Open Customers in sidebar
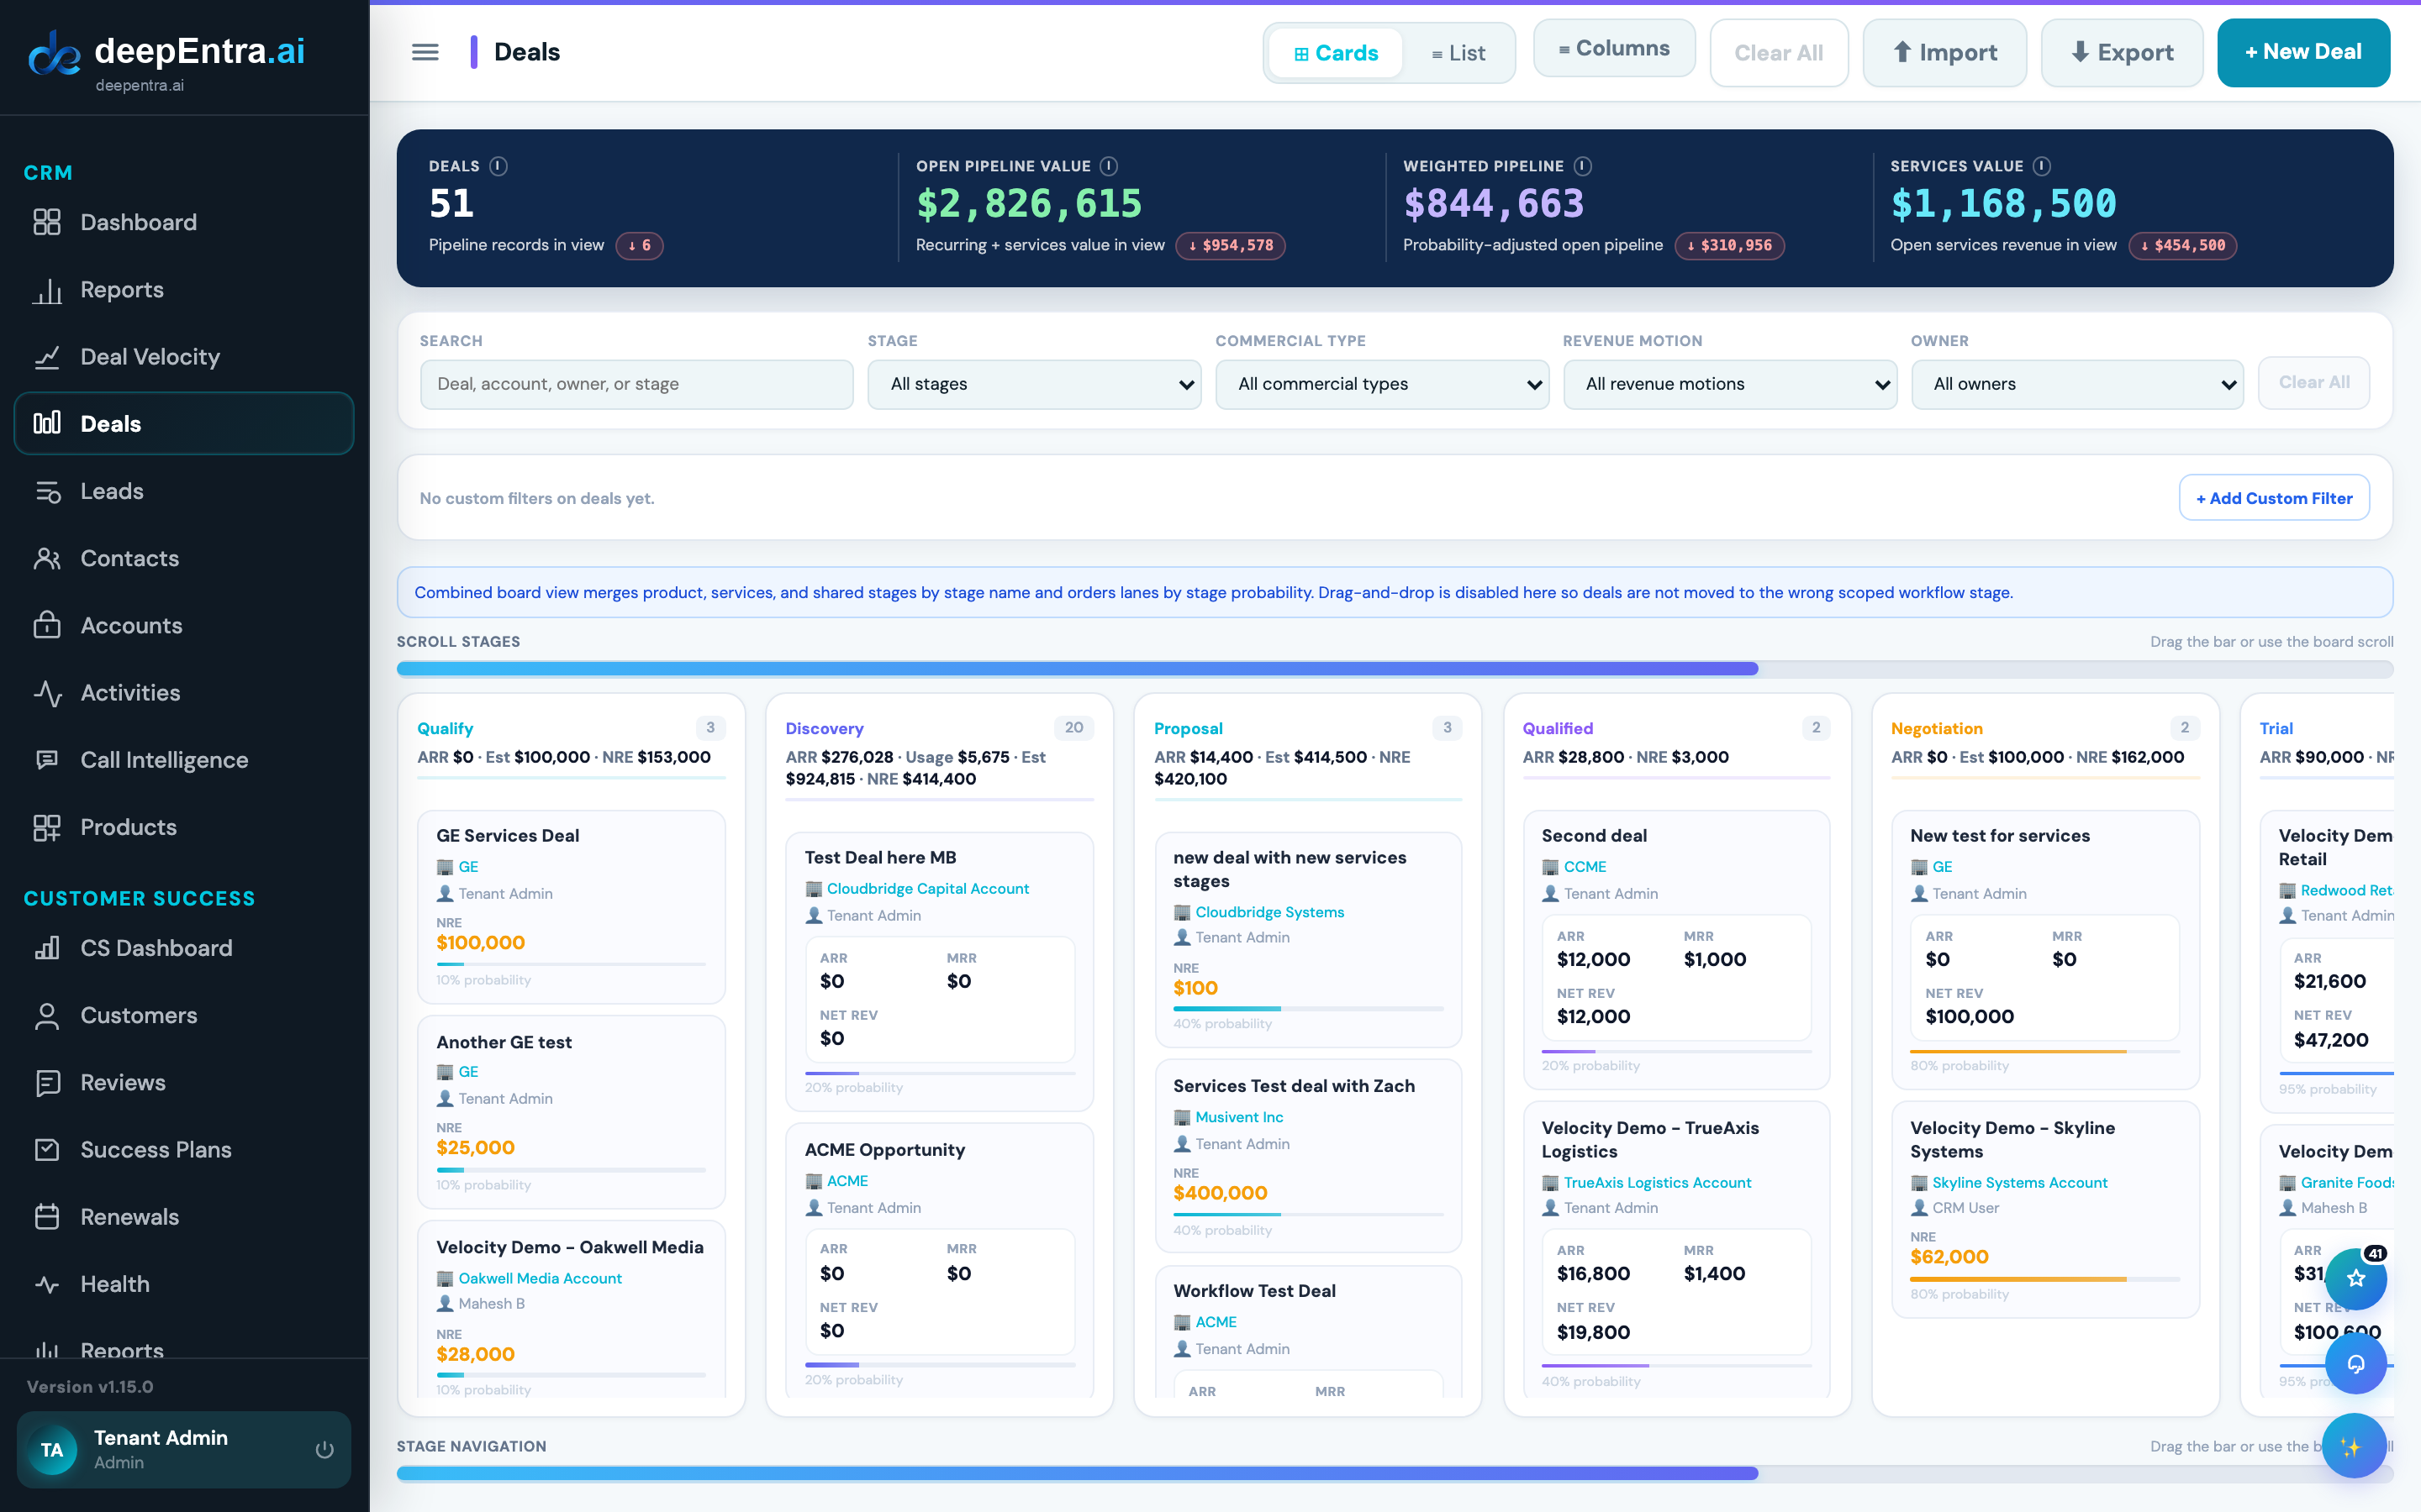 [184, 1015]
